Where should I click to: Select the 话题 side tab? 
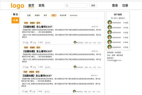pos(15,20)
